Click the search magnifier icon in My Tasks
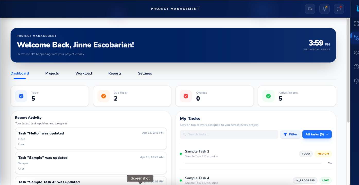Image resolution: width=359 pixels, height=185 pixels. pyautogui.click(x=184, y=134)
